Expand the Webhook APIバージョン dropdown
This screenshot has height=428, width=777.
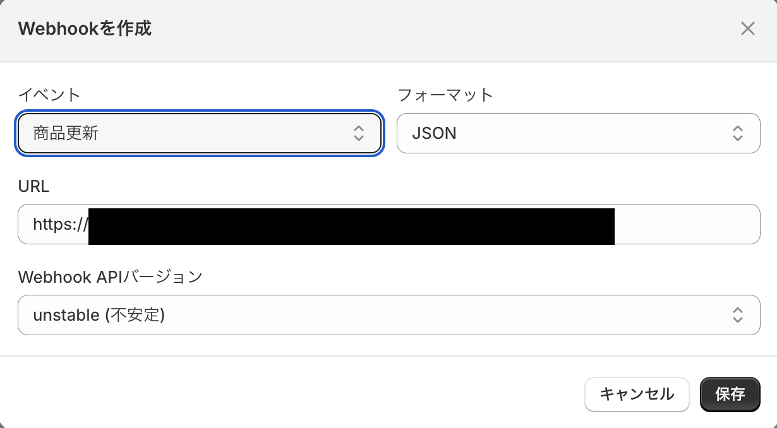[x=388, y=315]
